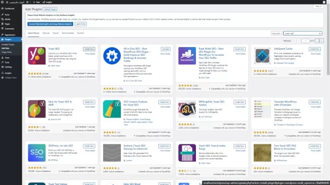330x185 pixels.
Task: Open Insights in the top admin bar
Action: point(47,2)
